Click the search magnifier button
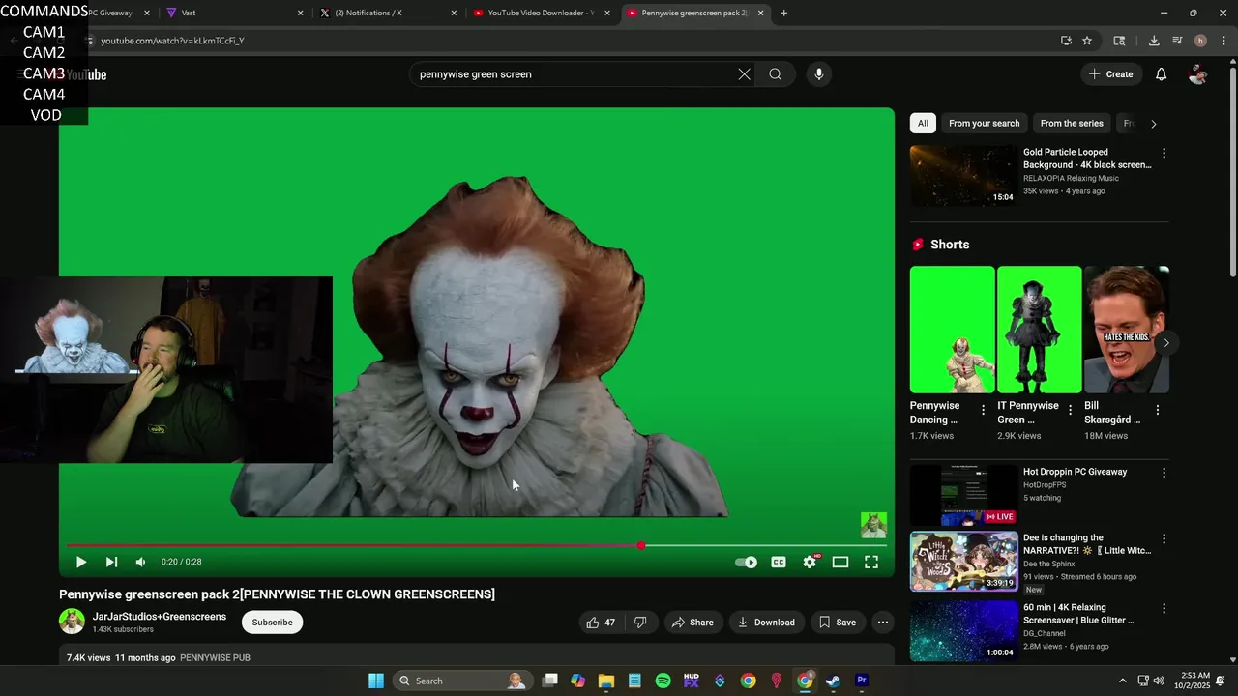 point(775,74)
